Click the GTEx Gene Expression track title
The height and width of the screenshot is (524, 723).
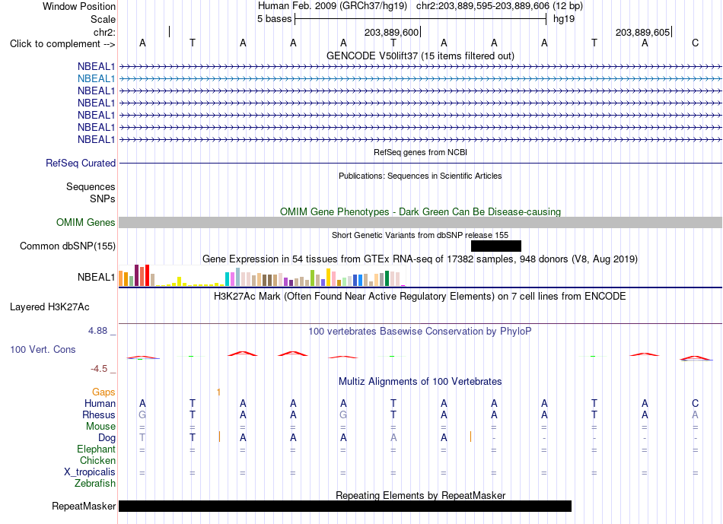(420, 259)
